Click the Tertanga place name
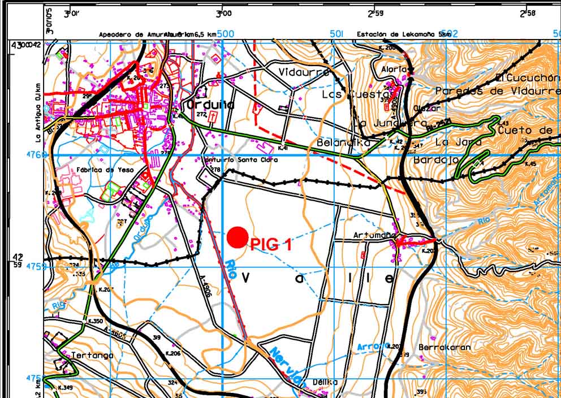Image resolution: width=561 pixels, height=398 pixels. 92,355
